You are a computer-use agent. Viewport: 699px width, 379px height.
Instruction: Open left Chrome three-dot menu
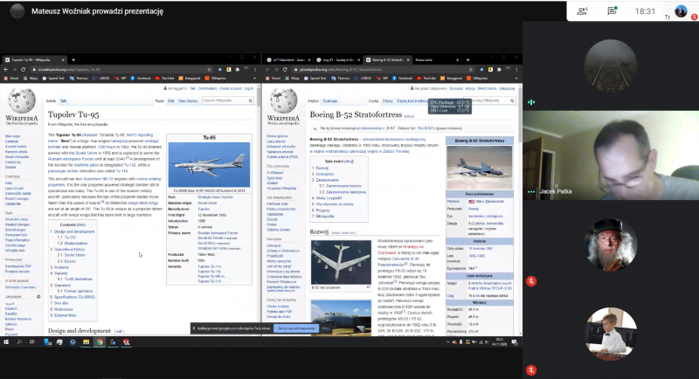257,68
